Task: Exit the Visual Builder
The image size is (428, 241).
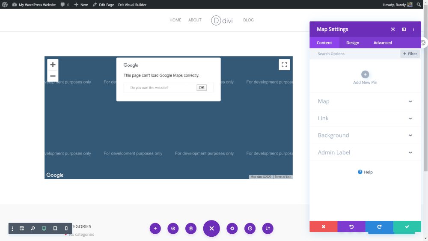Action: 132,5
